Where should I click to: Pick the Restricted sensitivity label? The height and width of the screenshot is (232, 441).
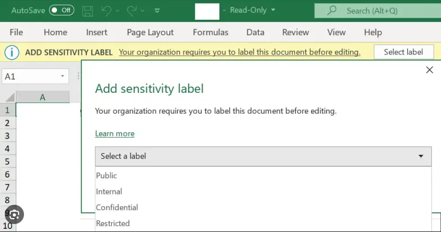113,223
